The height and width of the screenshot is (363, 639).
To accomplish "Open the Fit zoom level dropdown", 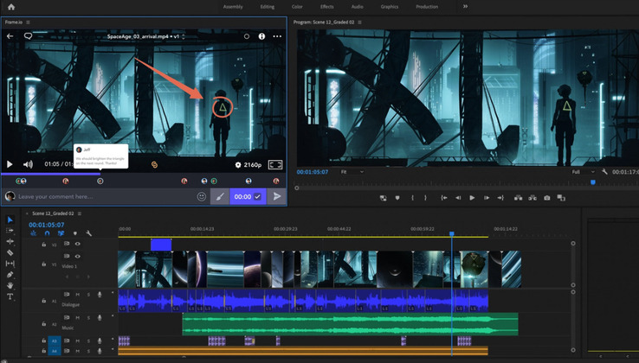I will point(351,172).
